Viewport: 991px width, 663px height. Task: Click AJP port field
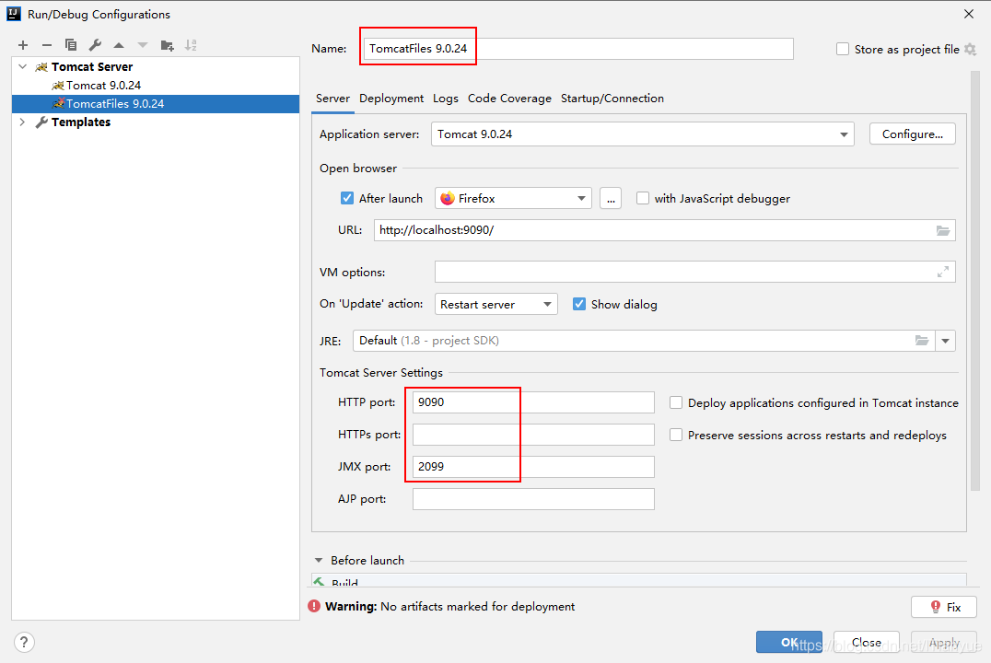point(533,499)
